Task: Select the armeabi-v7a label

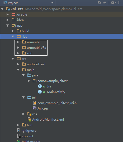Action: 36,47
